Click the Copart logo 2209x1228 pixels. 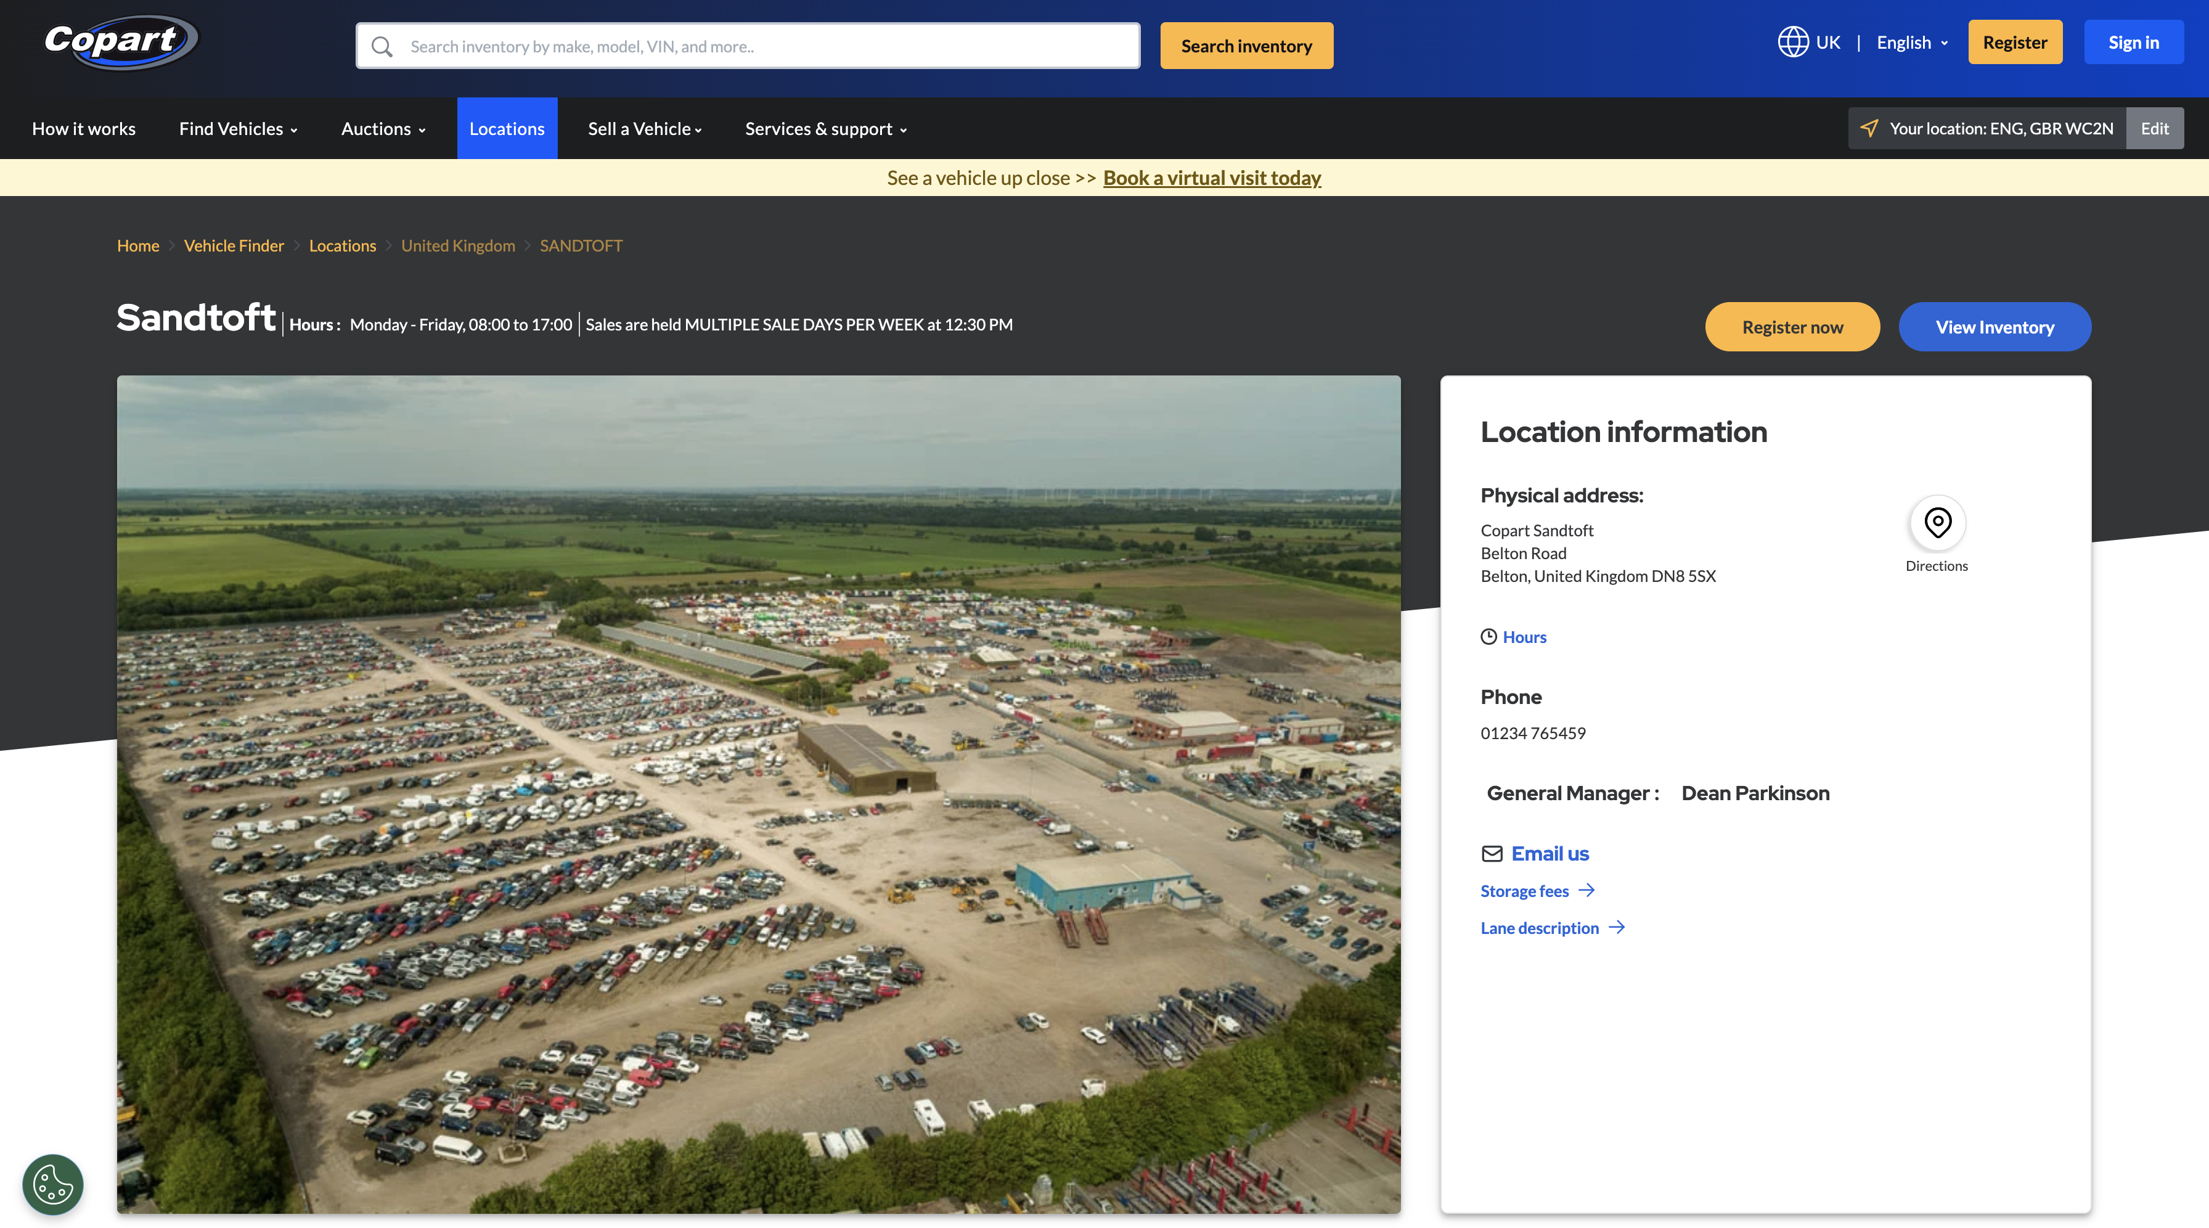[x=120, y=42]
